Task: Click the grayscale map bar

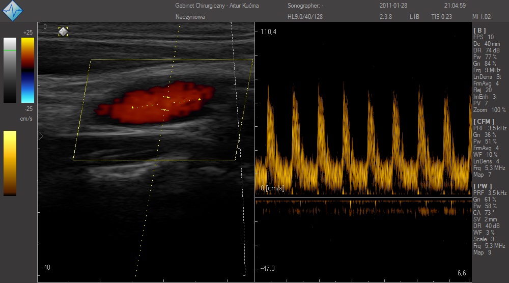Action: (x=10, y=70)
